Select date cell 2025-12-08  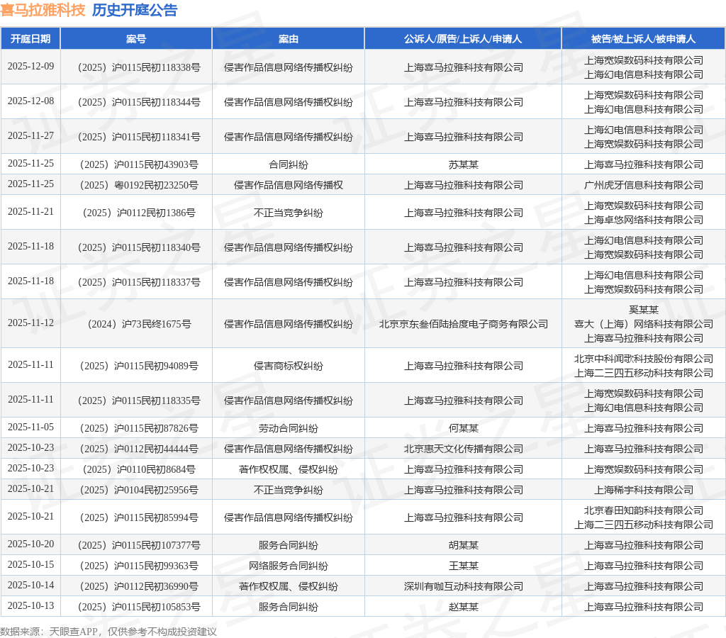click(x=30, y=101)
